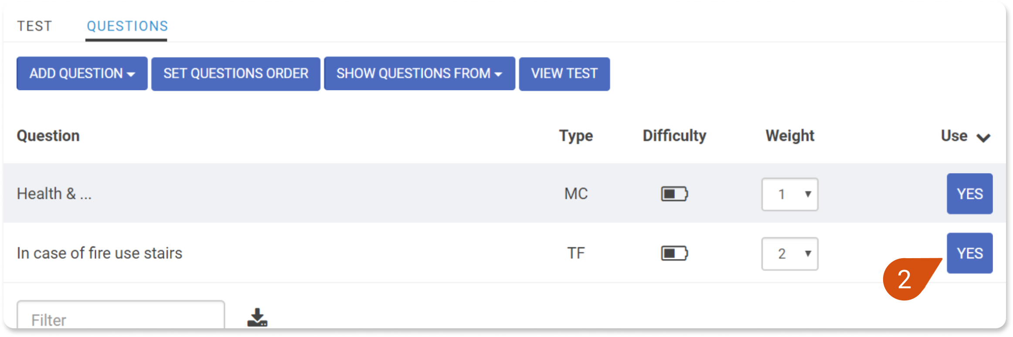The height and width of the screenshot is (337, 1013).
Task: Switch to the Test tab
Action: [x=34, y=26]
